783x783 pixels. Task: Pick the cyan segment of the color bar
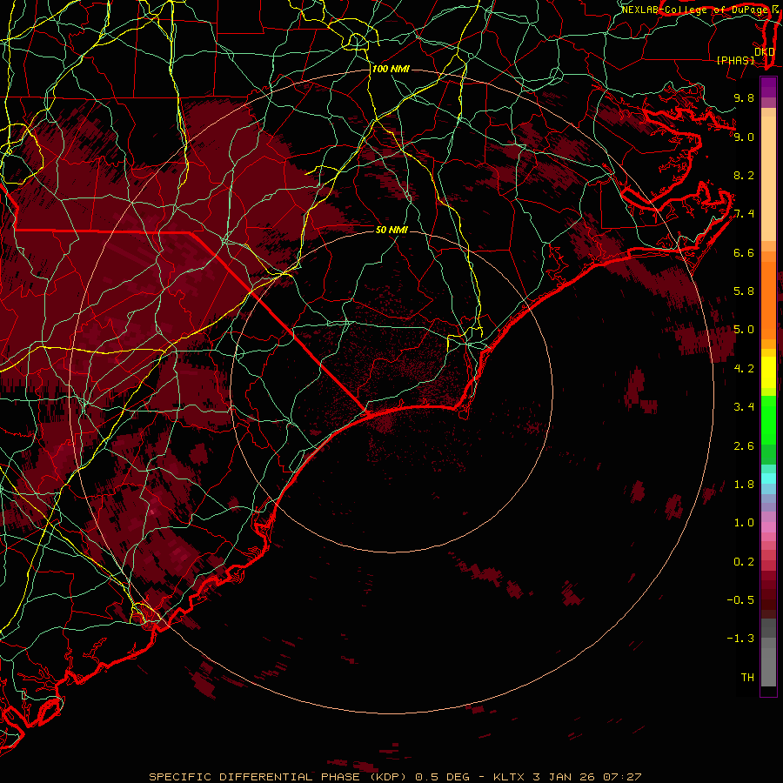(768, 478)
